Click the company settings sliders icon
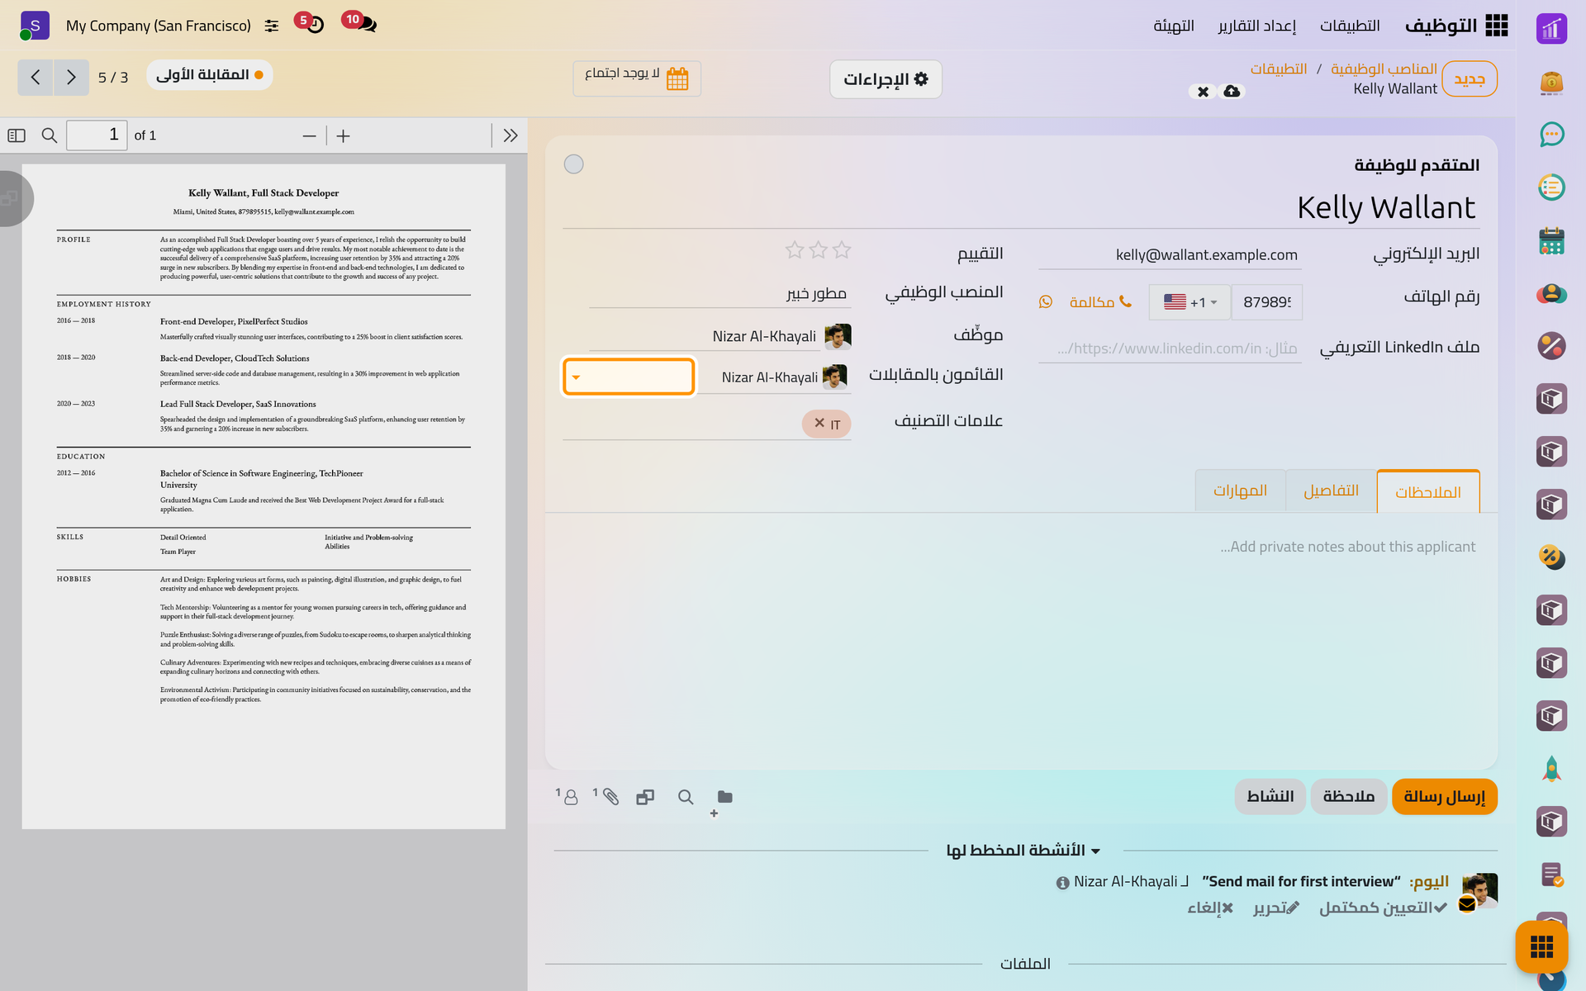This screenshot has height=991, width=1586. [x=272, y=26]
